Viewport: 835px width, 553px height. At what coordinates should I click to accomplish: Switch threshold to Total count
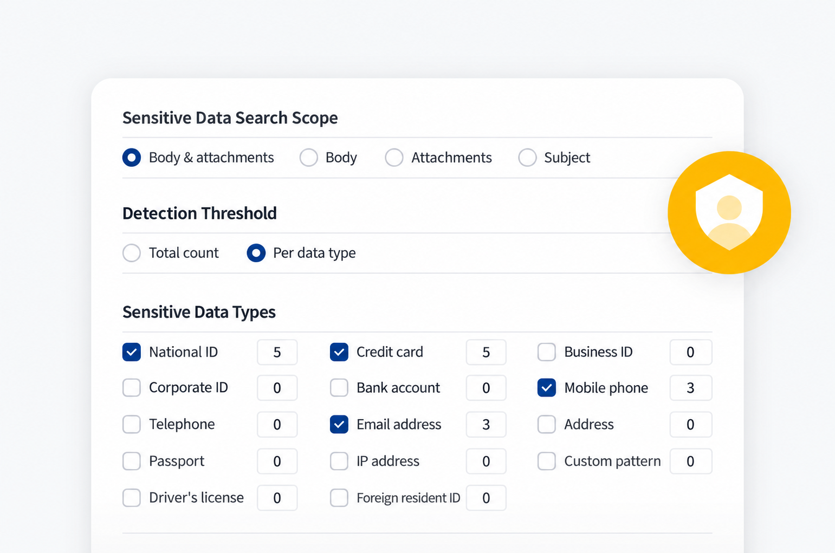pyautogui.click(x=132, y=253)
